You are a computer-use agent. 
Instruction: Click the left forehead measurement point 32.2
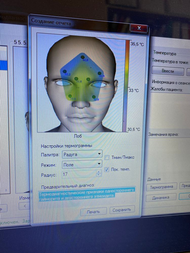65,71
